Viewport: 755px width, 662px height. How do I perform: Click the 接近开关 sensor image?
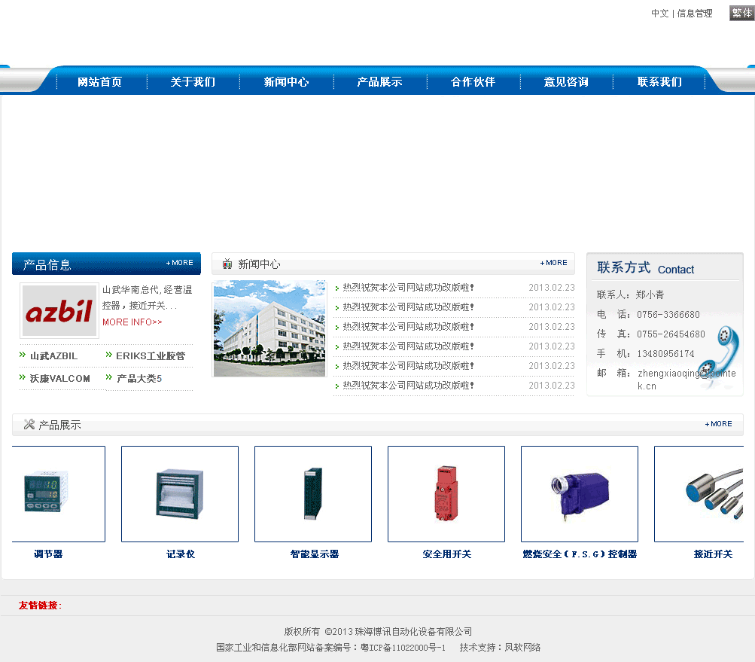pyautogui.click(x=708, y=493)
